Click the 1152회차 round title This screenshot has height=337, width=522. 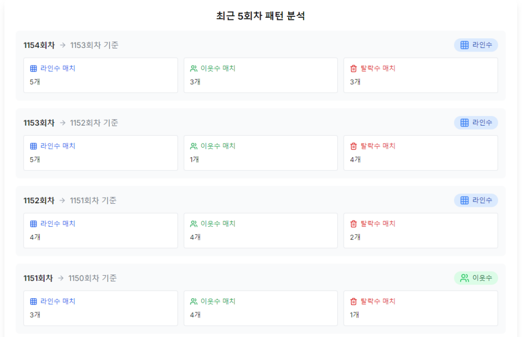click(39, 200)
